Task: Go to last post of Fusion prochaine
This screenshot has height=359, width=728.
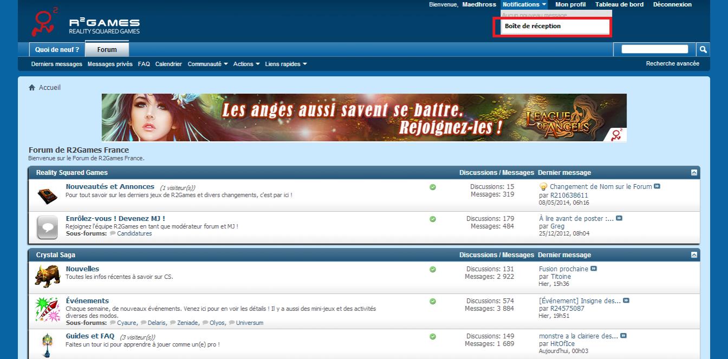Action: tap(594, 269)
